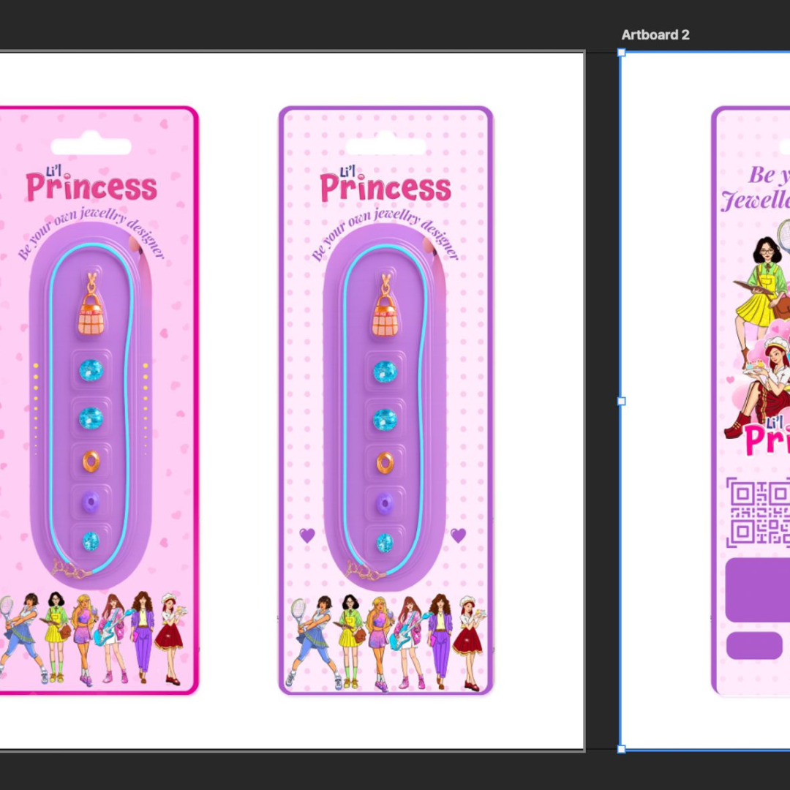Select the orange ring bead on pink card
Screen dimensions: 790x790
click(91, 462)
